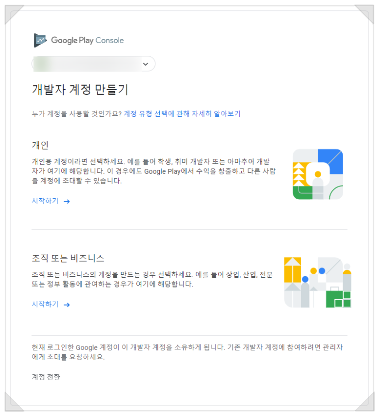The width and height of the screenshot is (379, 416).
Task: Click the Google Play Console wordmark text
Action: click(x=87, y=40)
